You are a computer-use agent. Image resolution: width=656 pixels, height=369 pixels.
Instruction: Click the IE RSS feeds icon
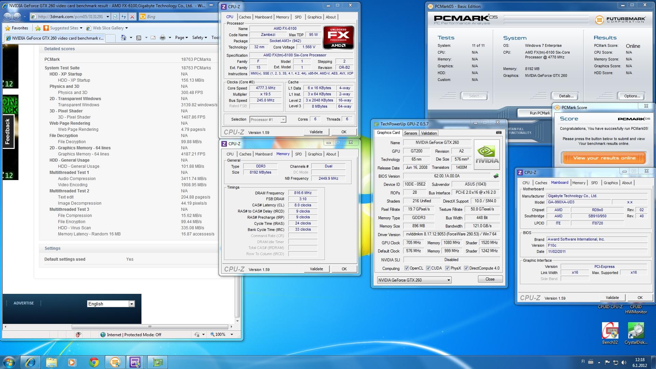pyautogui.click(x=139, y=38)
